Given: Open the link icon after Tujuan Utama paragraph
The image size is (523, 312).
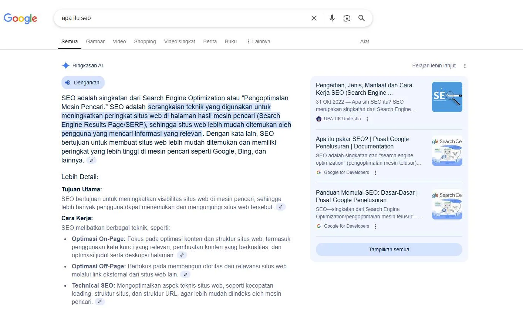Looking at the screenshot, I should [x=281, y=207].
